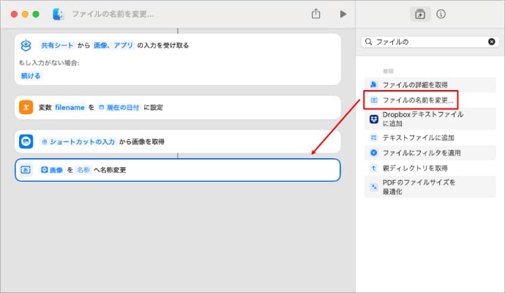
Task: Open the action library panel icon
Action: pos(420,14)
